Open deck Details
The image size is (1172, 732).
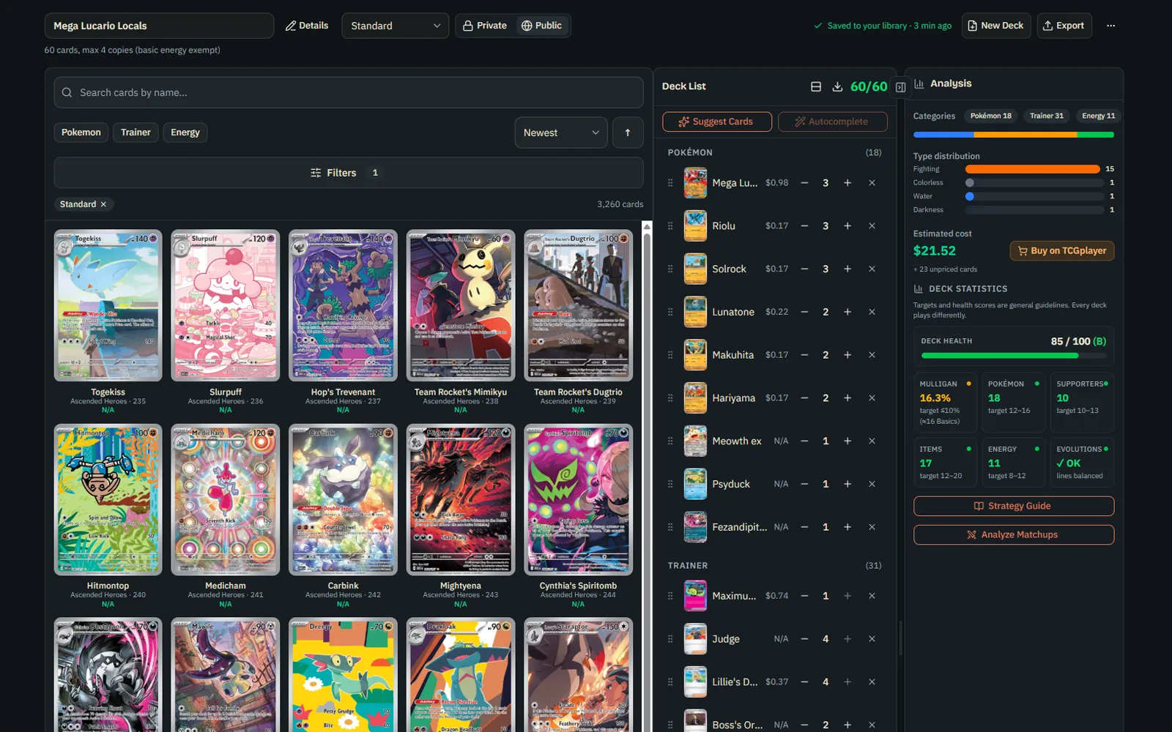(x=307, y=26)
